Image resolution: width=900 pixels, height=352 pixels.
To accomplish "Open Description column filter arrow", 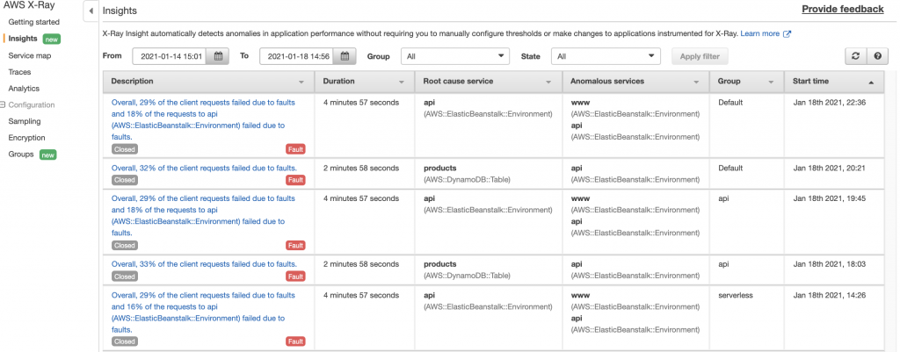I will [301, 82].
